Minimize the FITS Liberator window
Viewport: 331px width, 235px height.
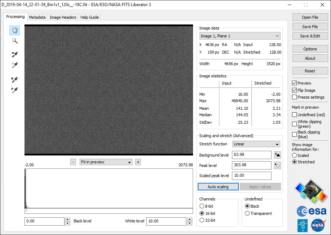(x=290, y=5)
